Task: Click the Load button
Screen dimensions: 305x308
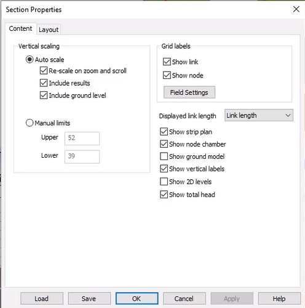Action: pos(42,298)
